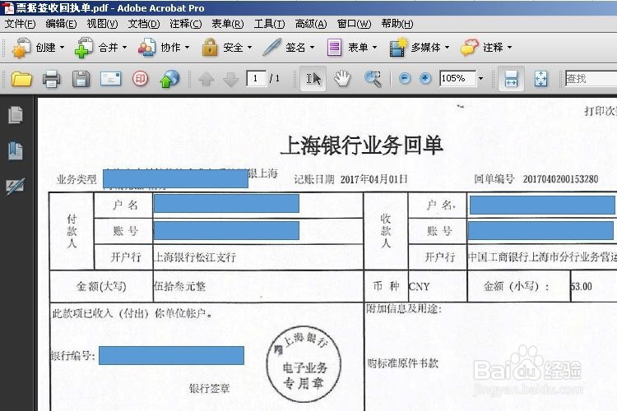Click the text 上海银行松江支行
The width and height of the screenshot is (617, 411).
tap(195, 257)
